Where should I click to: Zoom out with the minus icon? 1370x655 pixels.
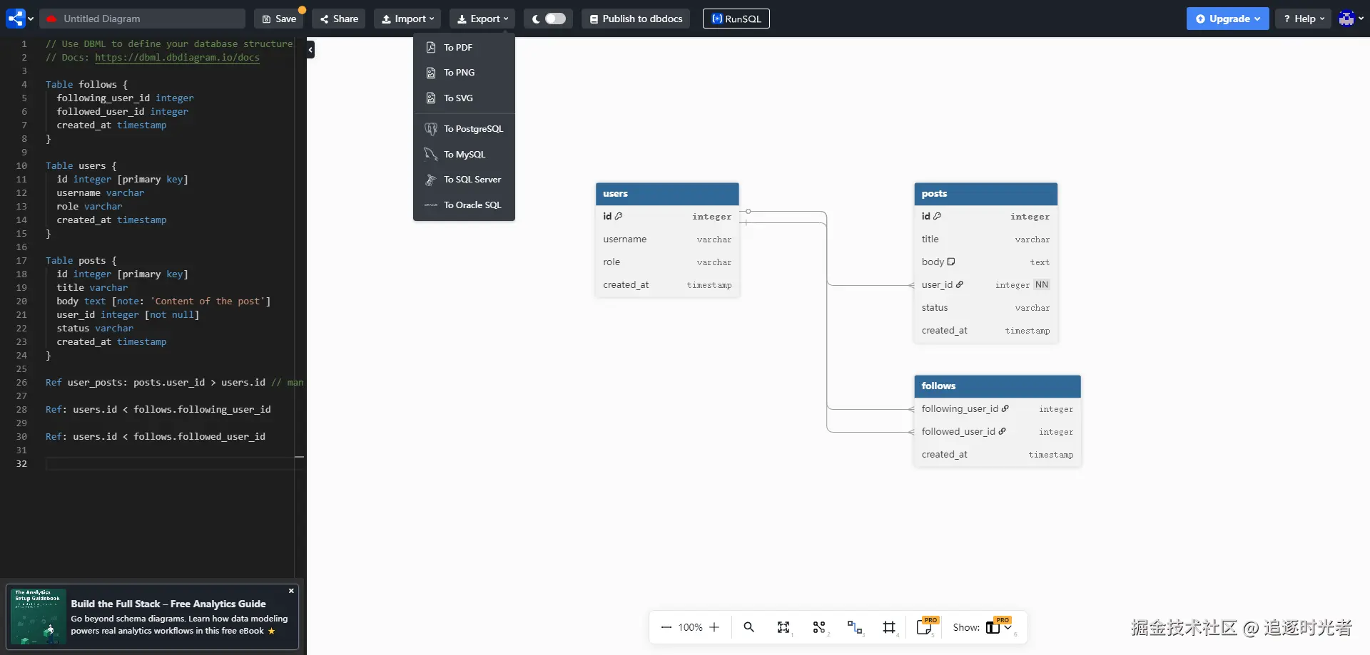coord(666,627)
